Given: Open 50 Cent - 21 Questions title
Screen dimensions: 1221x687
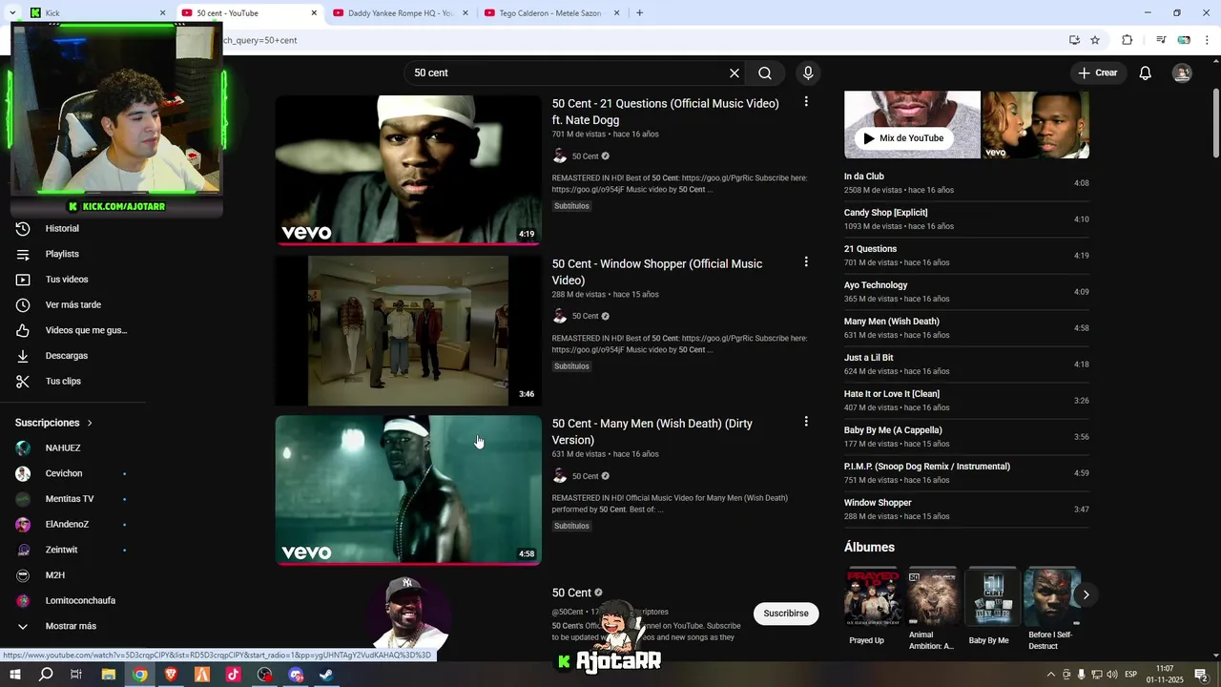Looking at the screenshot, I should point(665,112).
